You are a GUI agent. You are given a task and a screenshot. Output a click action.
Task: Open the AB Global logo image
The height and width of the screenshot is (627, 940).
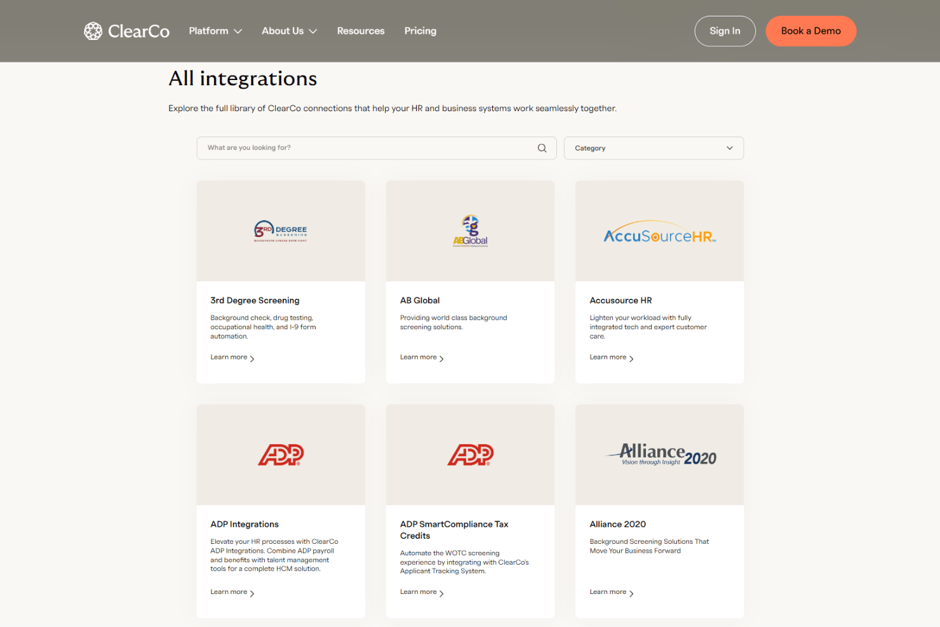(x=471, y=231)
